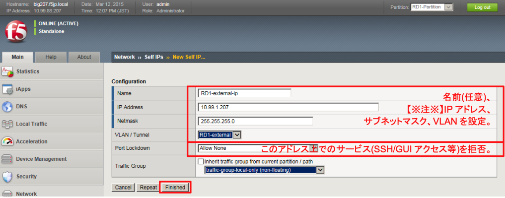Select Local Traffic menu label
Image resolution: width=505 pixels, height=198 pixels.
tap(32, 124)
